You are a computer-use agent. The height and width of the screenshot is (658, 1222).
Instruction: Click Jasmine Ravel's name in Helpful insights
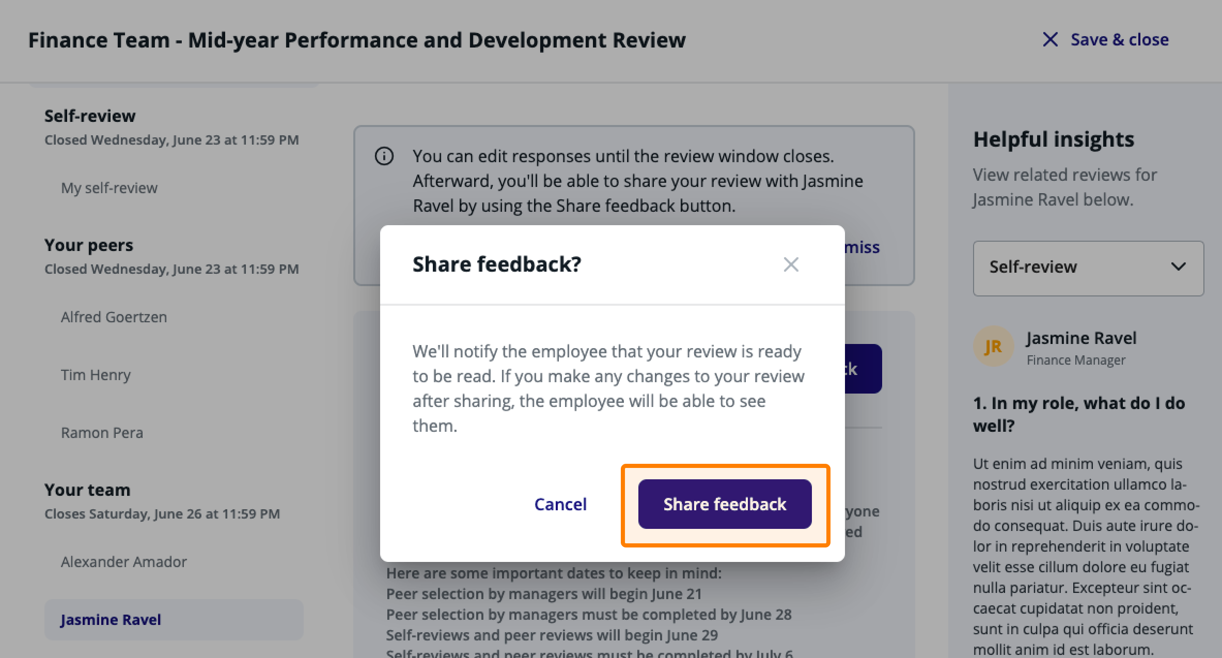[1082, 338]
